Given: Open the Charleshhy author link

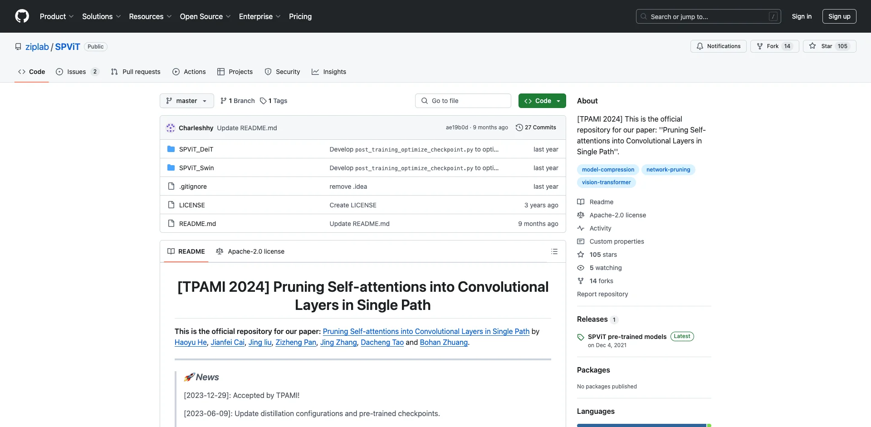Looking at the screenshot, I should pyautogui.click(x=196, y=128).
